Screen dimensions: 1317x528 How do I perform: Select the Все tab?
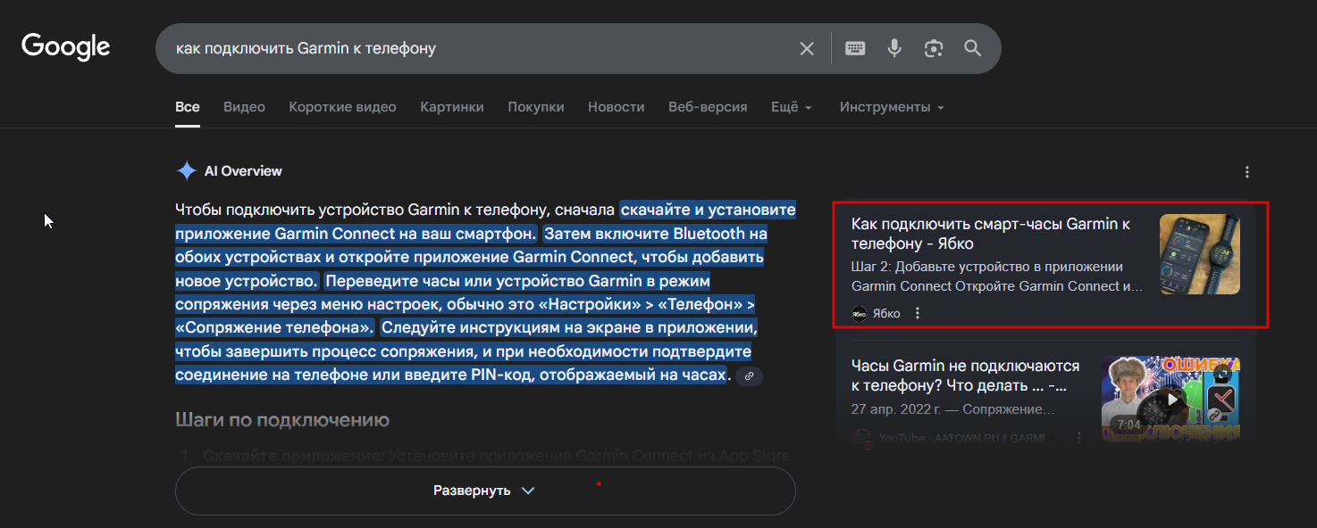188,107
